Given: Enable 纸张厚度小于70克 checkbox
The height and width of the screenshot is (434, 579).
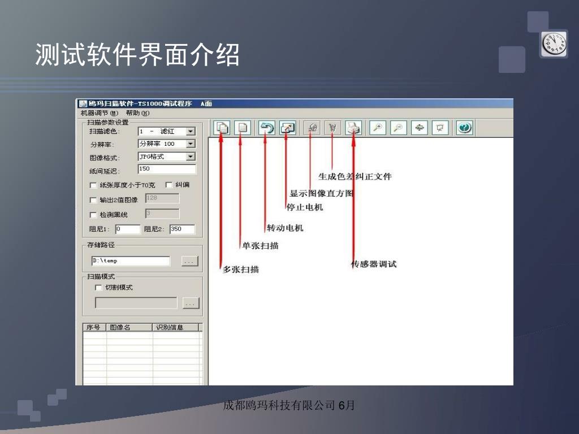Looking at the screenshot, I should click(x=93, y=185).
